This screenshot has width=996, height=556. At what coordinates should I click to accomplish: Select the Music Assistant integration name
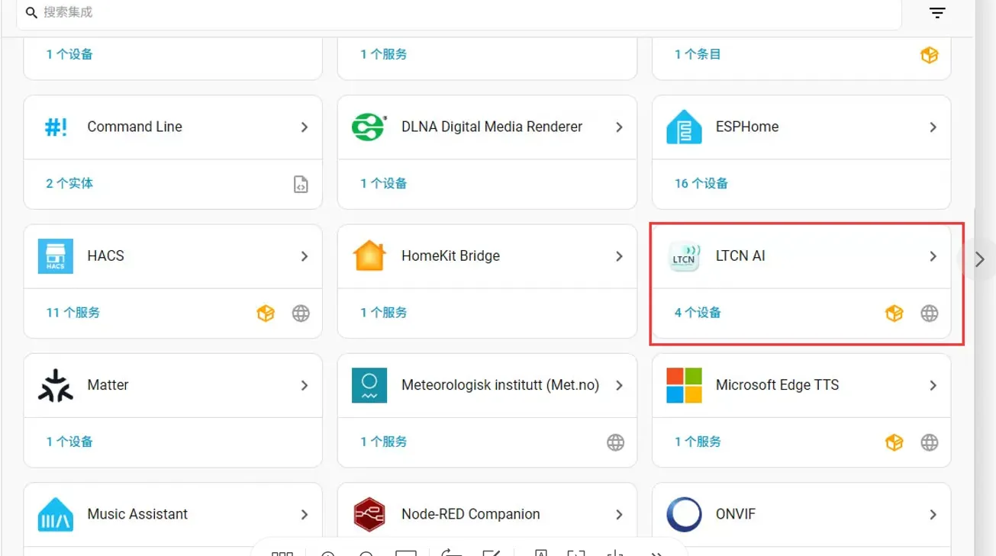[x=137, y=514]
